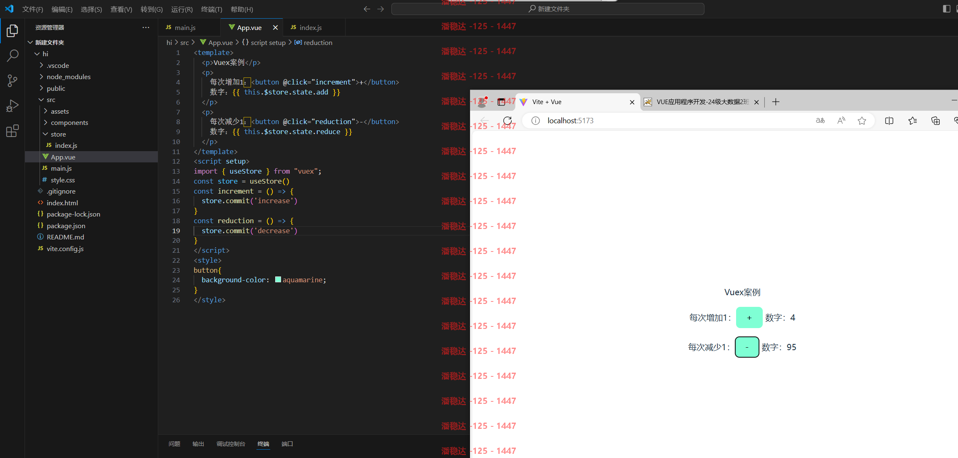Image resolution: width=958 pixels, height=458 pixels.
Task: Go back with the editor navigation arrow
Action: 367,9
